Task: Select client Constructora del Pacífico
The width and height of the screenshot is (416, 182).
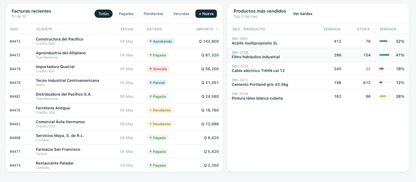Action: click(x=59, y=39)
